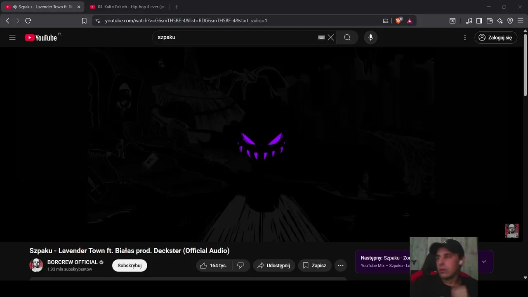Viewport: 528px width, 297px height.
Task: Click the 1,93 mln subskrybentów text
Action: (x=70, y=269)
